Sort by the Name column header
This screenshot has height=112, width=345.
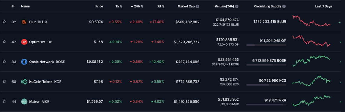click(25, 6)
